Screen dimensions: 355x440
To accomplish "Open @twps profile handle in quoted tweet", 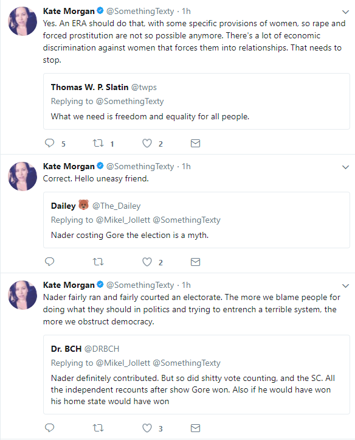I will (x=143, y=87).
